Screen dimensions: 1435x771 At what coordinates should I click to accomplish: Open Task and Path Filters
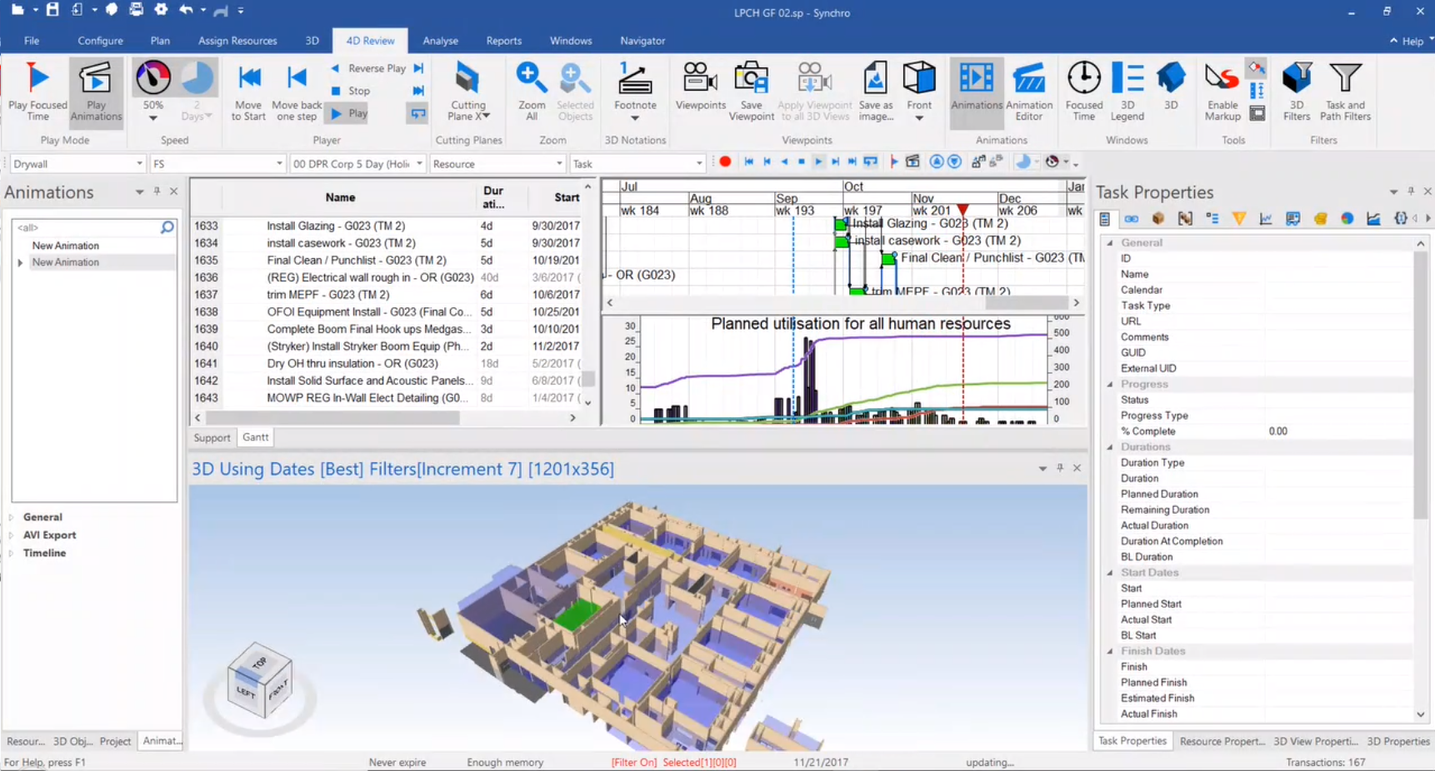pyautogui.click(x=1345, y=92)
